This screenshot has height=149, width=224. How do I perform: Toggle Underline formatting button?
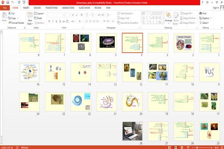[56, 21]
